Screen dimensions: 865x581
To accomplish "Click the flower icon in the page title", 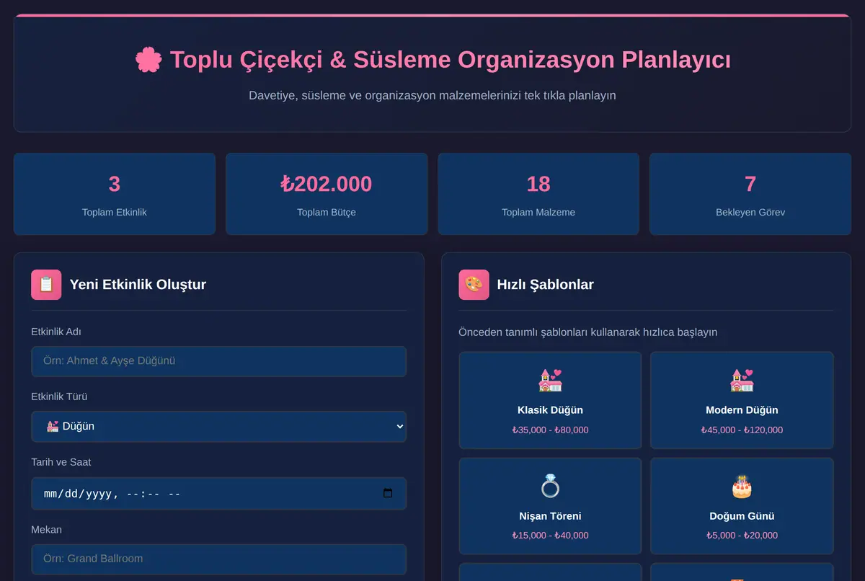I will coord(148,59).
